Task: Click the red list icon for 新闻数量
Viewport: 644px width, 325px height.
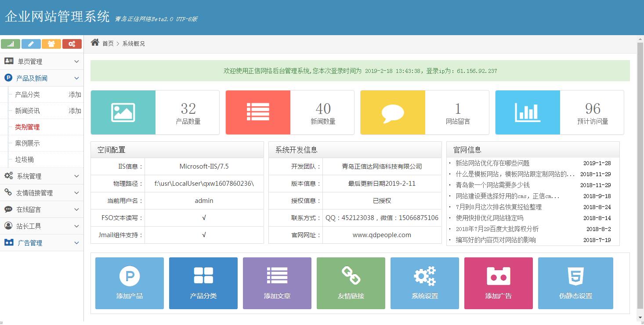Action: (x=258, y=112)
